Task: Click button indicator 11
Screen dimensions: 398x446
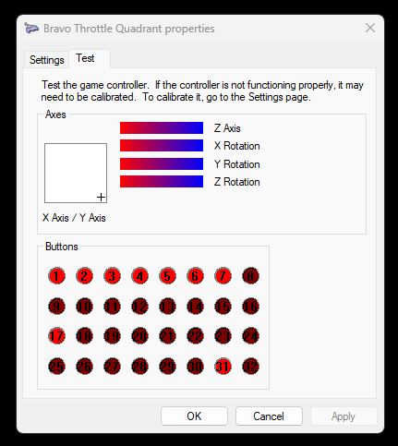Action: 112,307
